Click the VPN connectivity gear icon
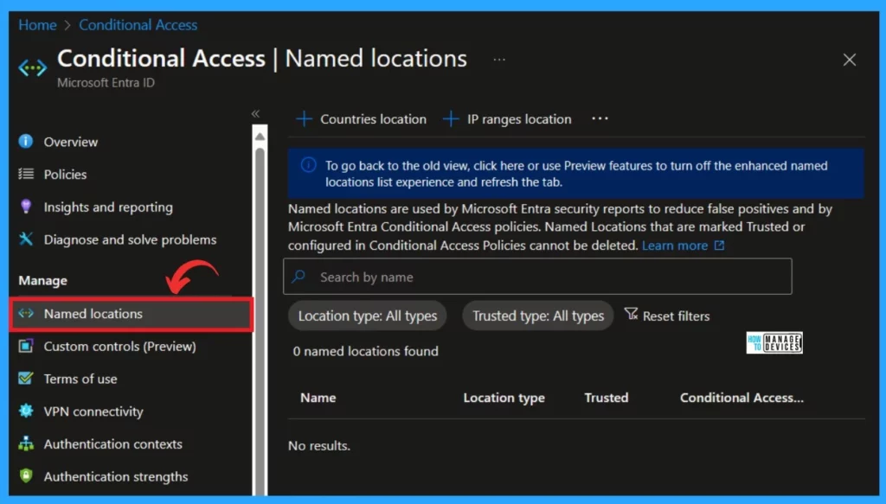 click(26, 411)
